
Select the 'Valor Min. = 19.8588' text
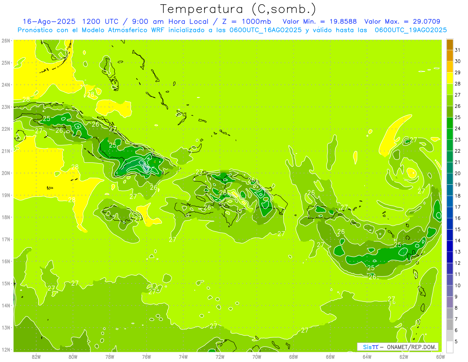tap(319, 21)
